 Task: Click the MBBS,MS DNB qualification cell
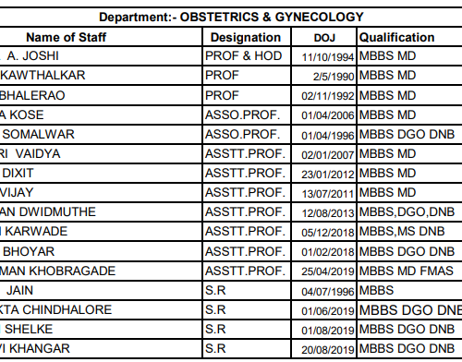(409, 232)
